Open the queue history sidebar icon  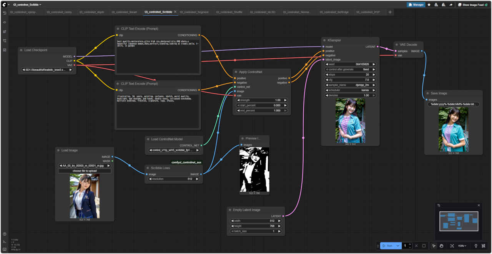pos(4,13)
